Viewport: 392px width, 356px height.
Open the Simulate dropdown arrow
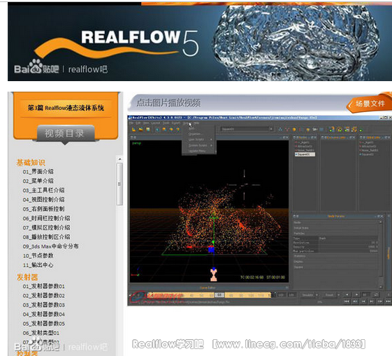317,295
